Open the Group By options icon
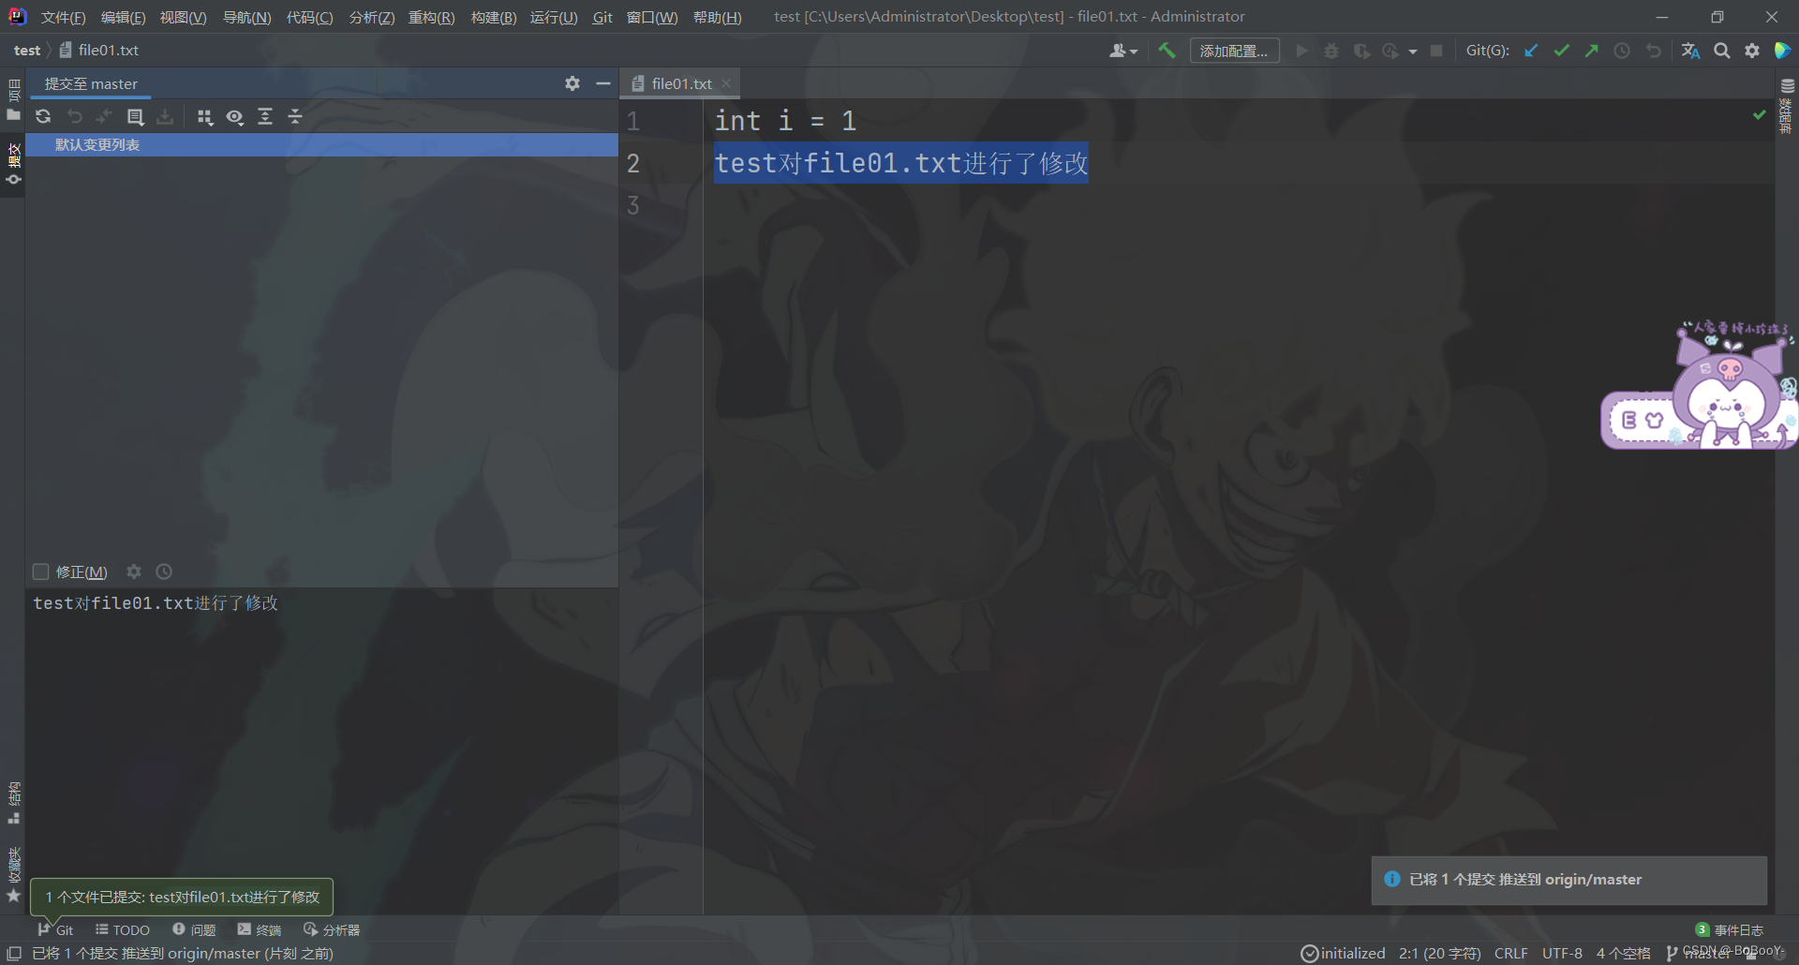Viewport: 1799px width, 965px height. 205,116
